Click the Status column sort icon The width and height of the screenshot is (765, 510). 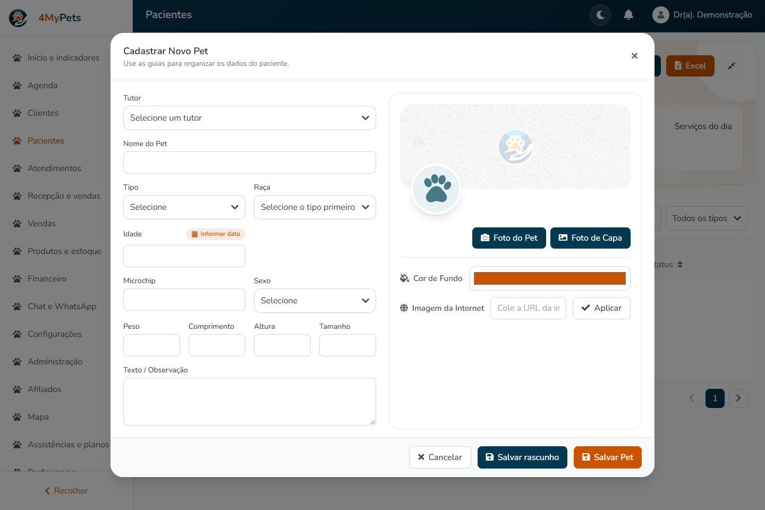(680, 265)
